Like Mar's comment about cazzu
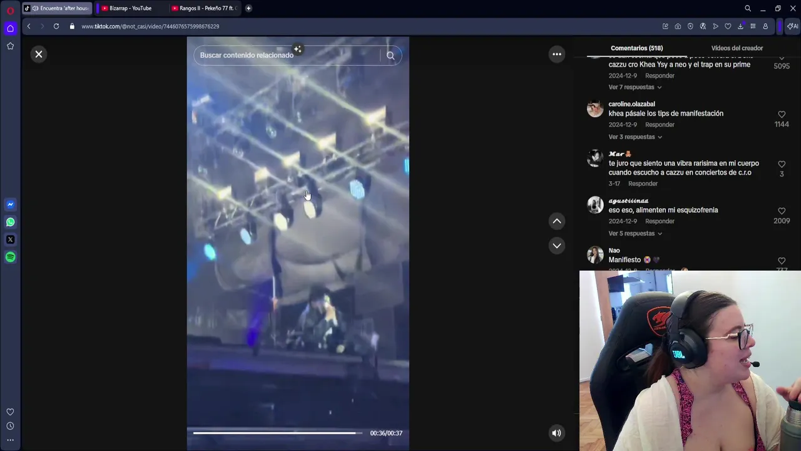Image resolution: width=801 pixels, height=451 pixels. tap(782, 164)
